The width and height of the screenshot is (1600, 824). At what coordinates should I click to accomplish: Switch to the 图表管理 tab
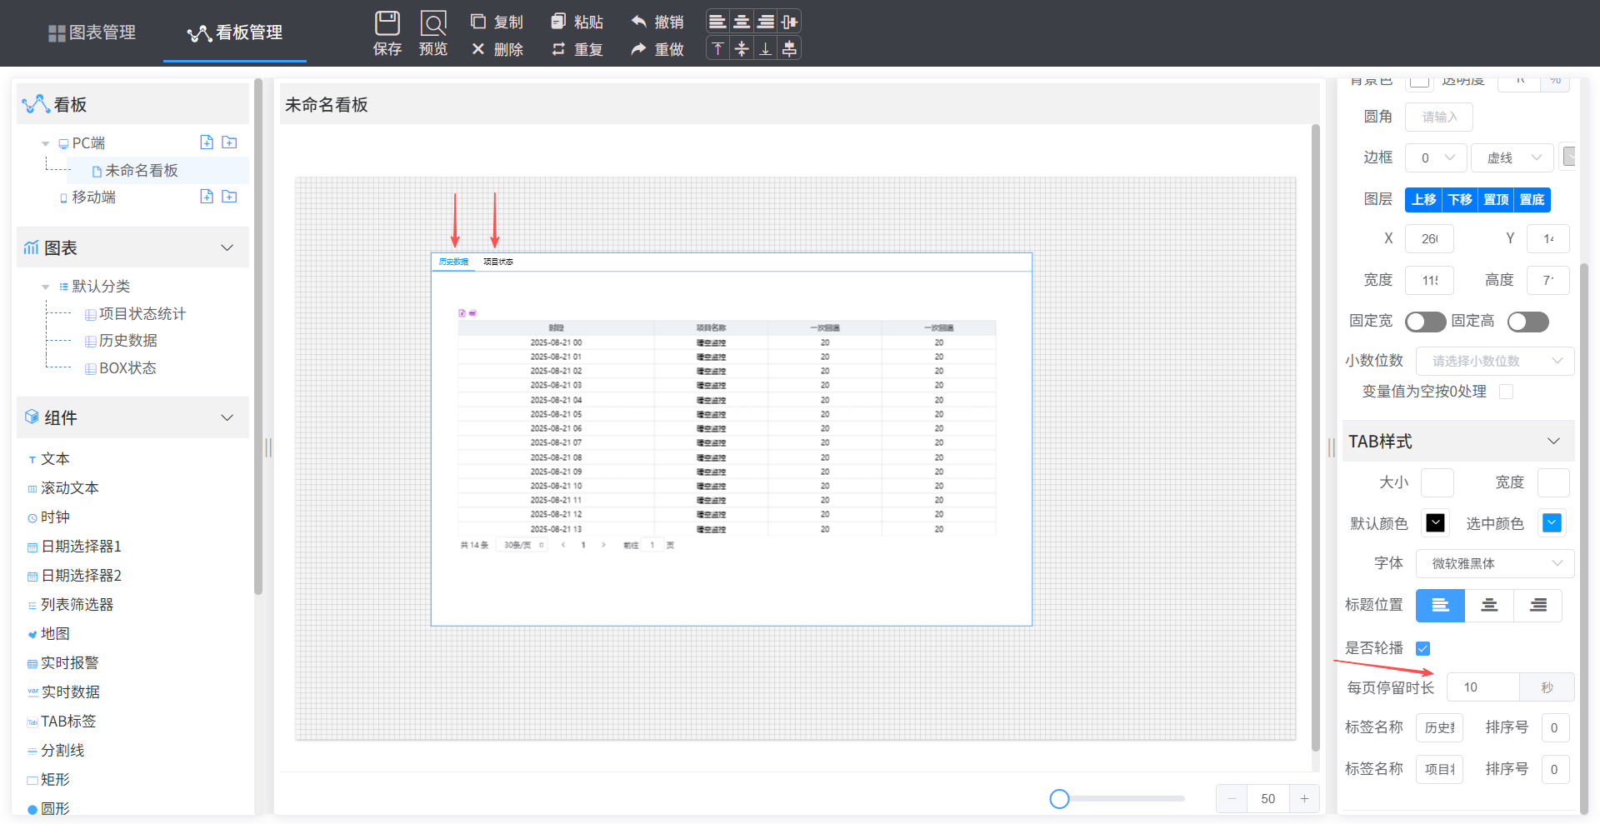point(92,32)
